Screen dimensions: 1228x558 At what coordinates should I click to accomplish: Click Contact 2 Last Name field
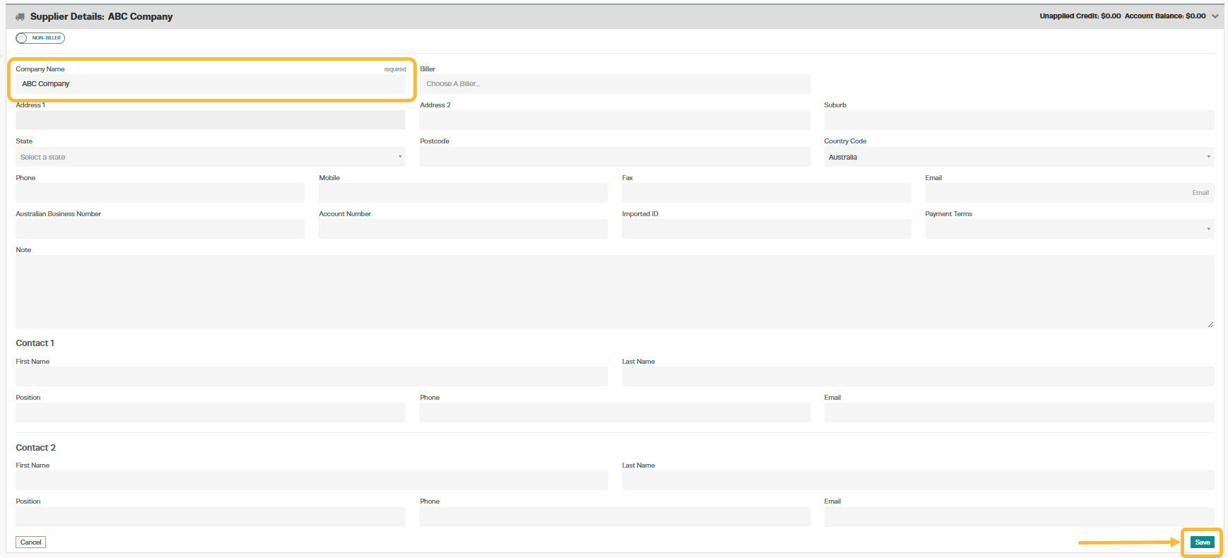click(x=918, y=480)
